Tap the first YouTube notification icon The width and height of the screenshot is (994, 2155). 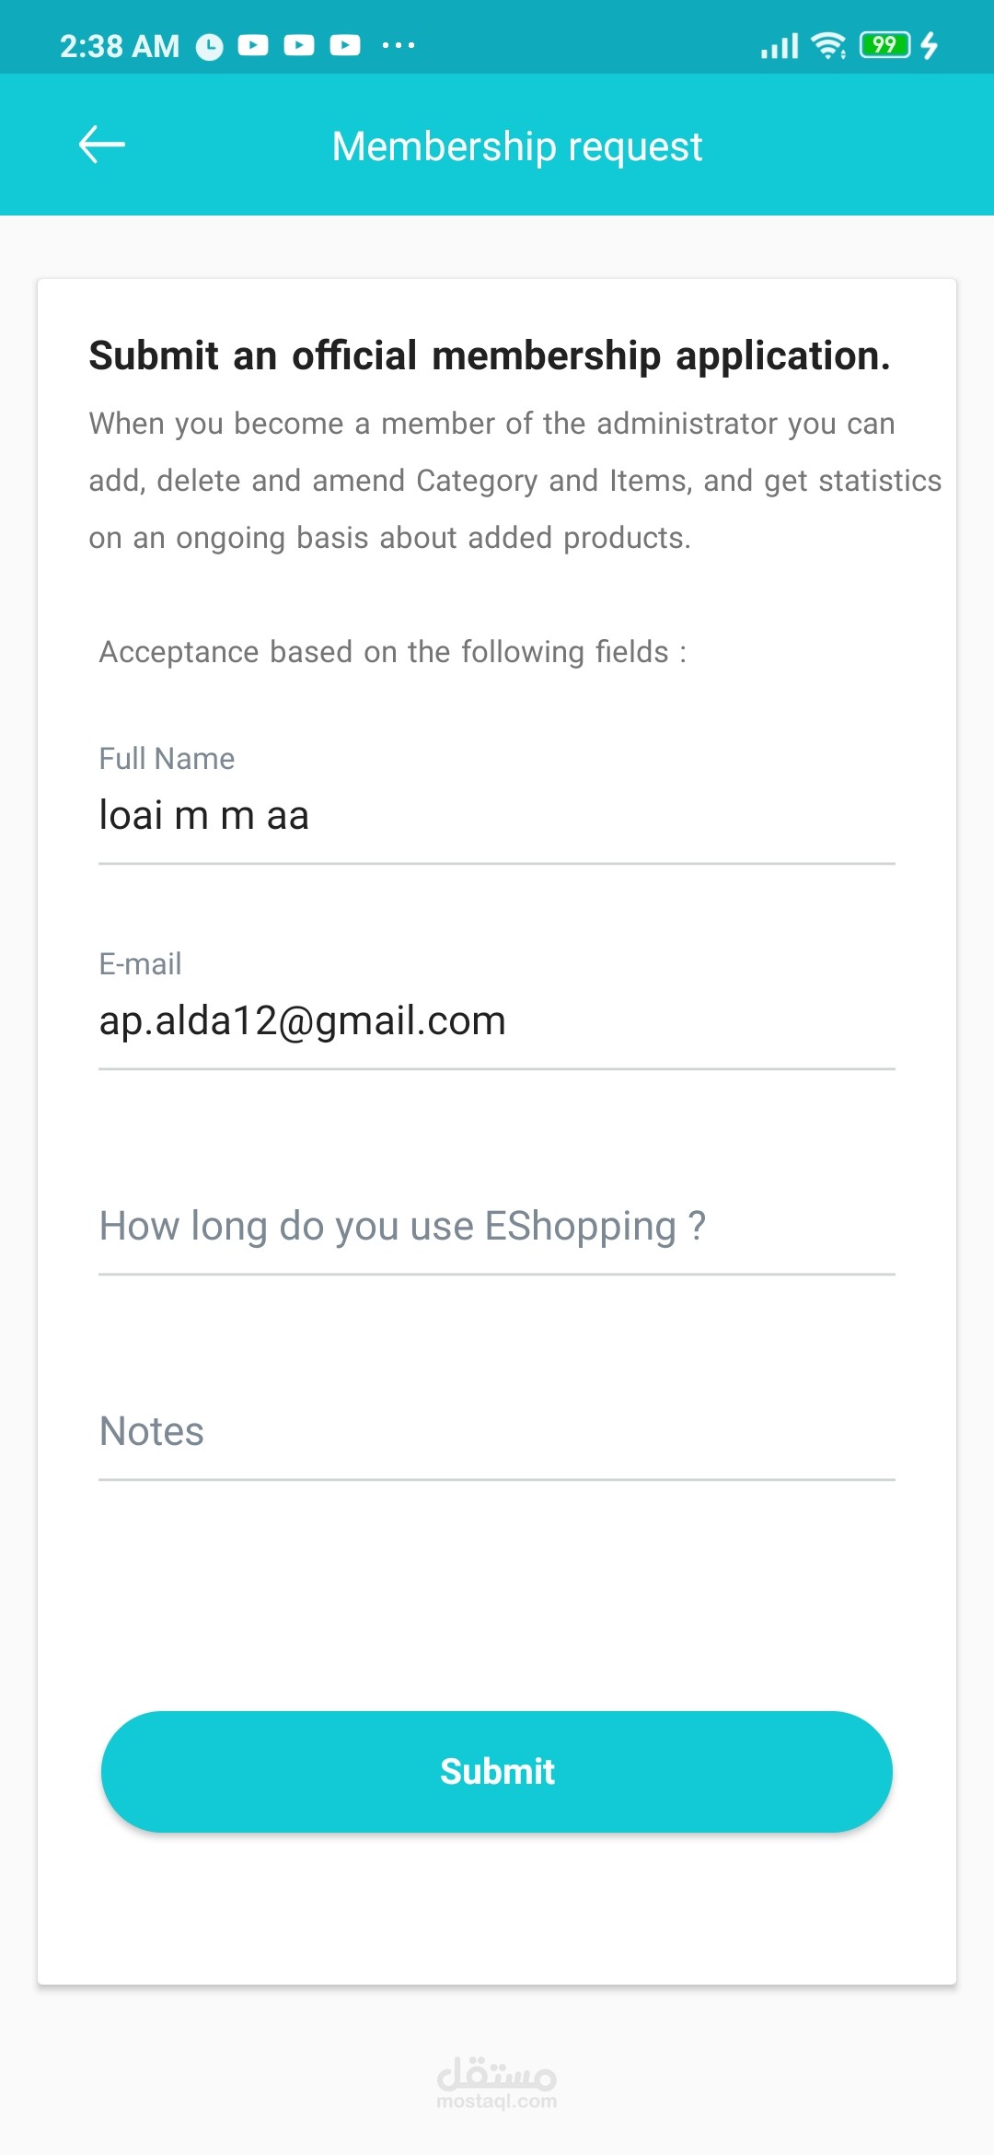[253, 45]
